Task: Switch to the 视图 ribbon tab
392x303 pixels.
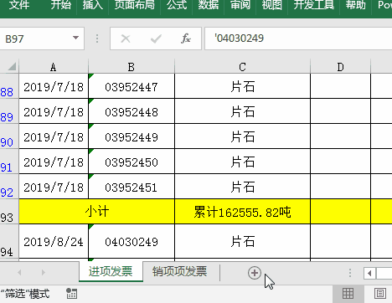Action: click(272, 5)
